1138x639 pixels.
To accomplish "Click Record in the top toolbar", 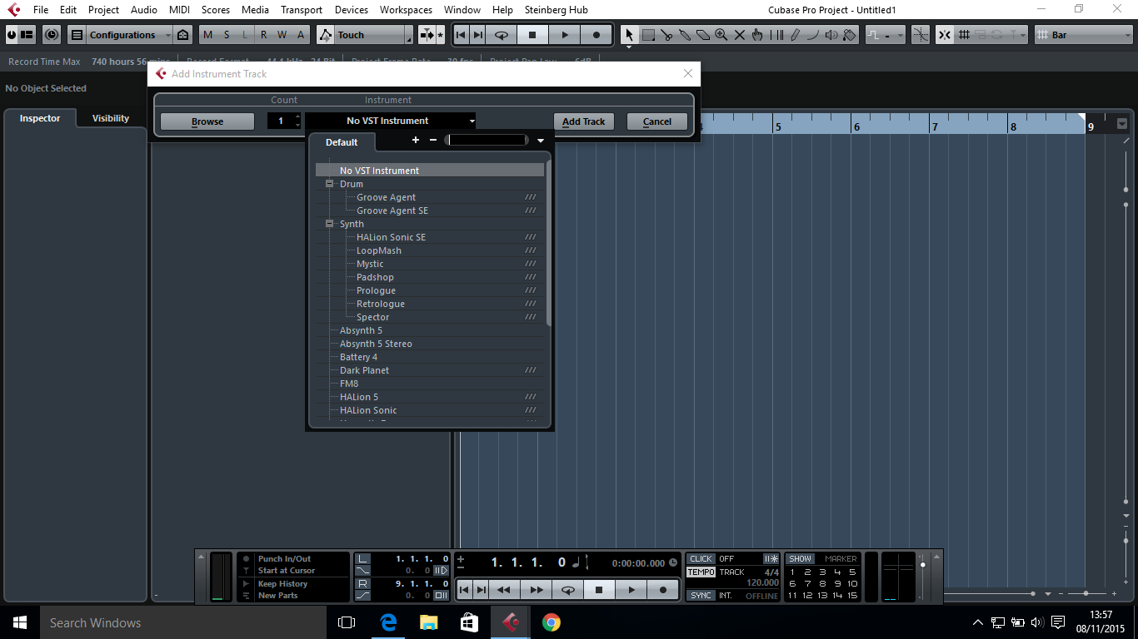I will pyautogui.click(x=596, y=35).
